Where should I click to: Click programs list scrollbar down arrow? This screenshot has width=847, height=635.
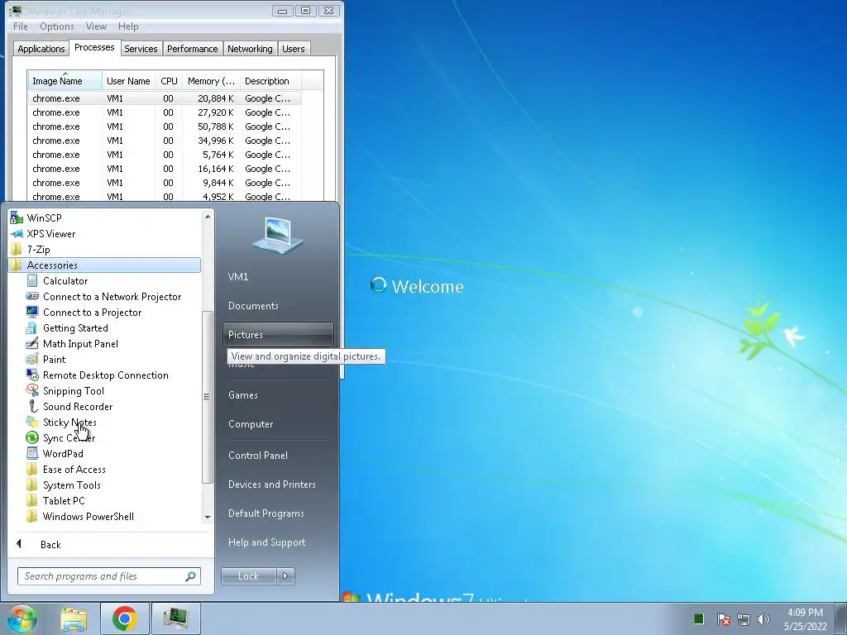pyautogui.click(x=208, y=518)
